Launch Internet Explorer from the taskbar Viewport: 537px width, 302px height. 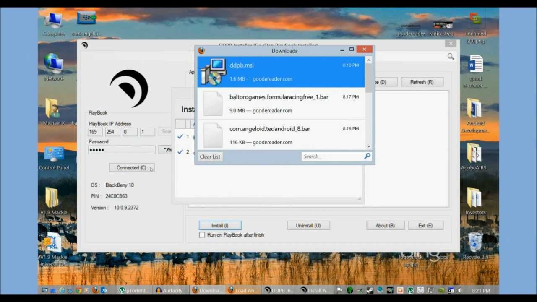click(62, 290)
